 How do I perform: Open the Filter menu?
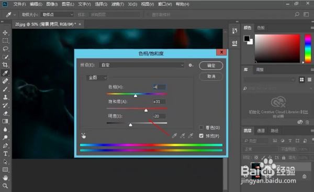pyautogui.click(x=118, y=4)
